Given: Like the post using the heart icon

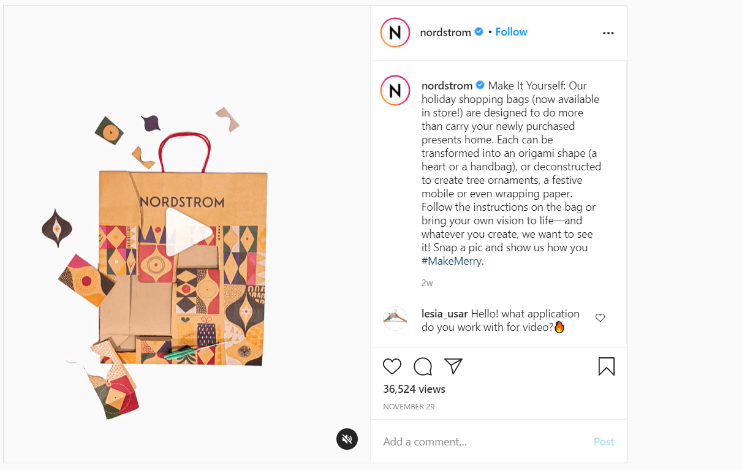Looking at the screenshot, I should [392, 366].
